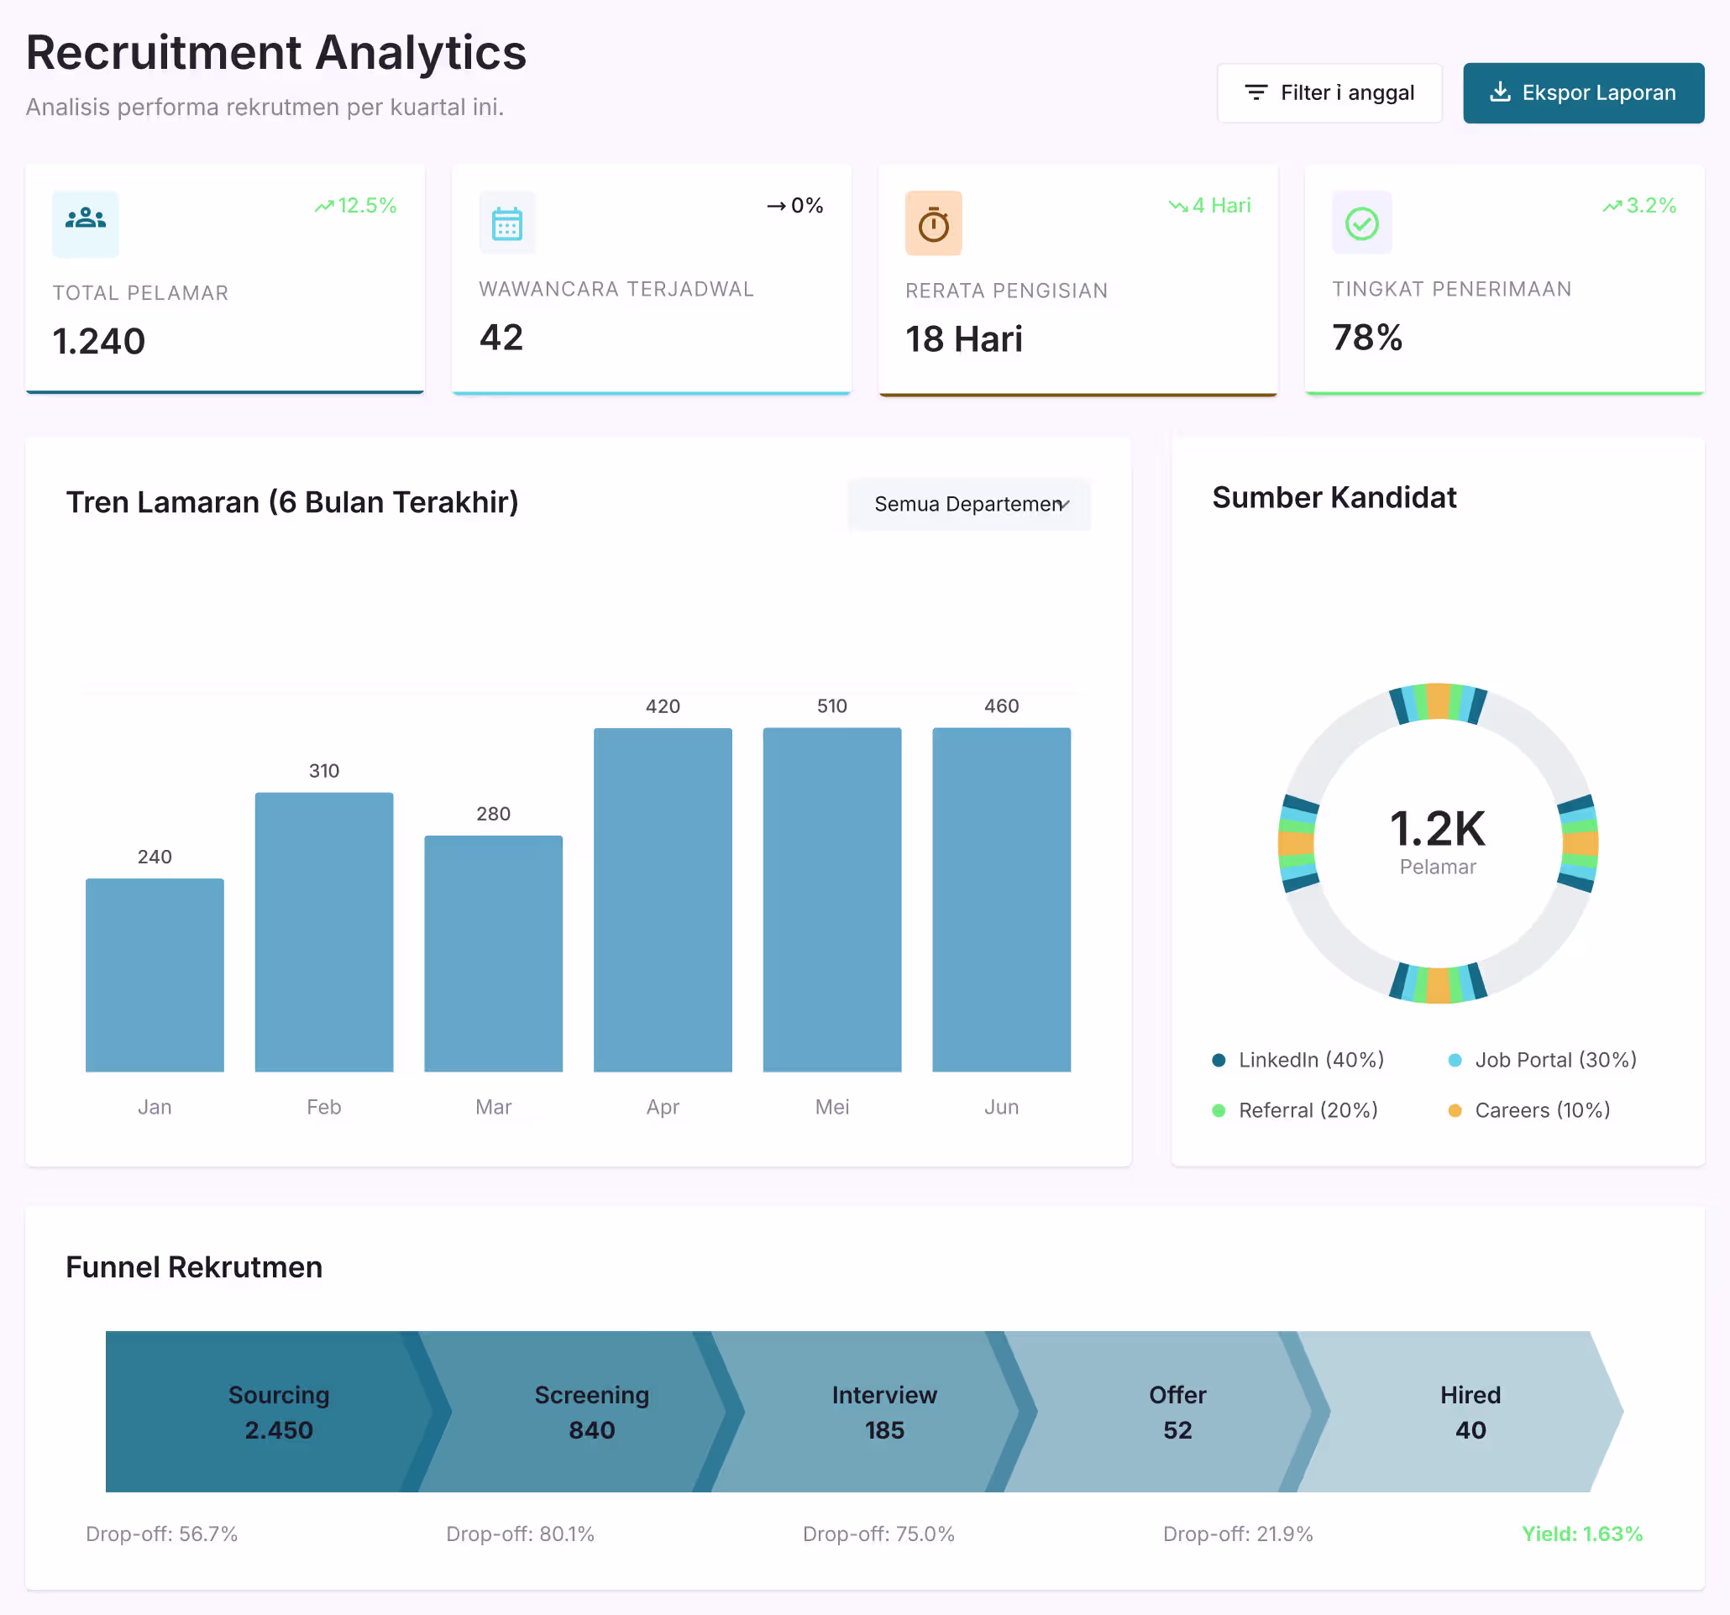The image size is (1730, 1615).
Task: Click the Referral (20%) legend dot
Action: pos(1219,1110)
